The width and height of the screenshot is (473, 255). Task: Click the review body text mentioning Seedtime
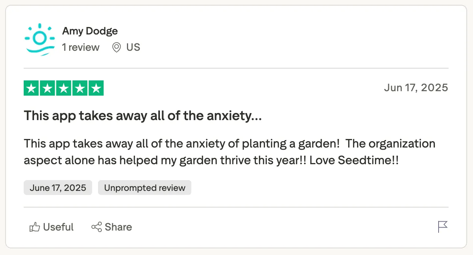(229, 152)
